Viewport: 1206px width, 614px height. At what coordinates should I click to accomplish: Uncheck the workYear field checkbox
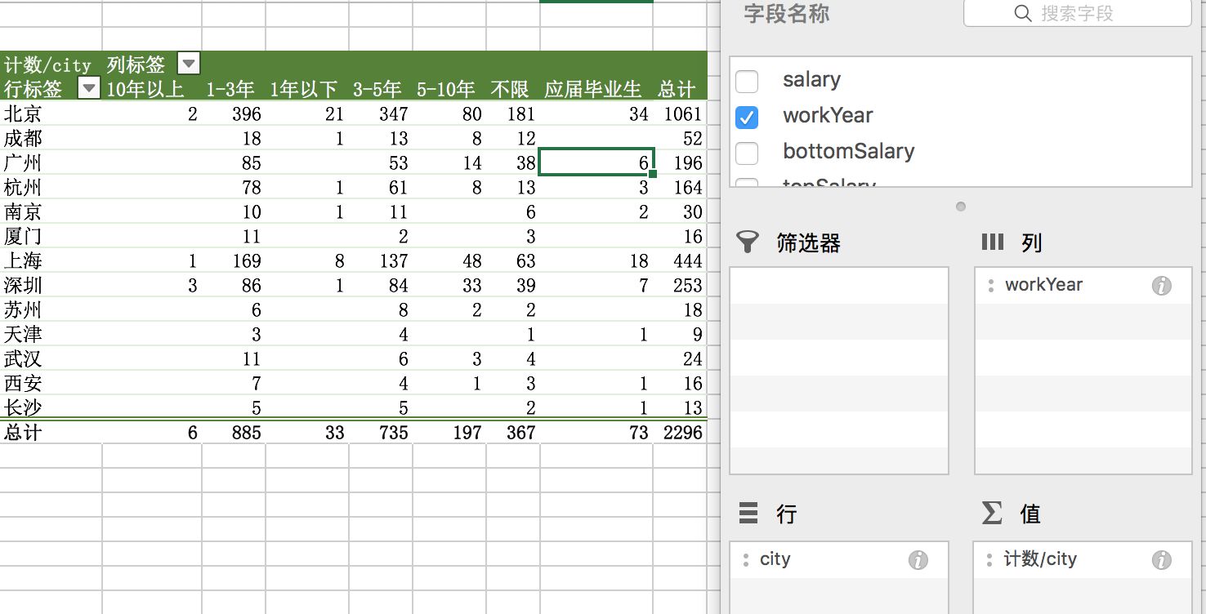click(747, 117)
